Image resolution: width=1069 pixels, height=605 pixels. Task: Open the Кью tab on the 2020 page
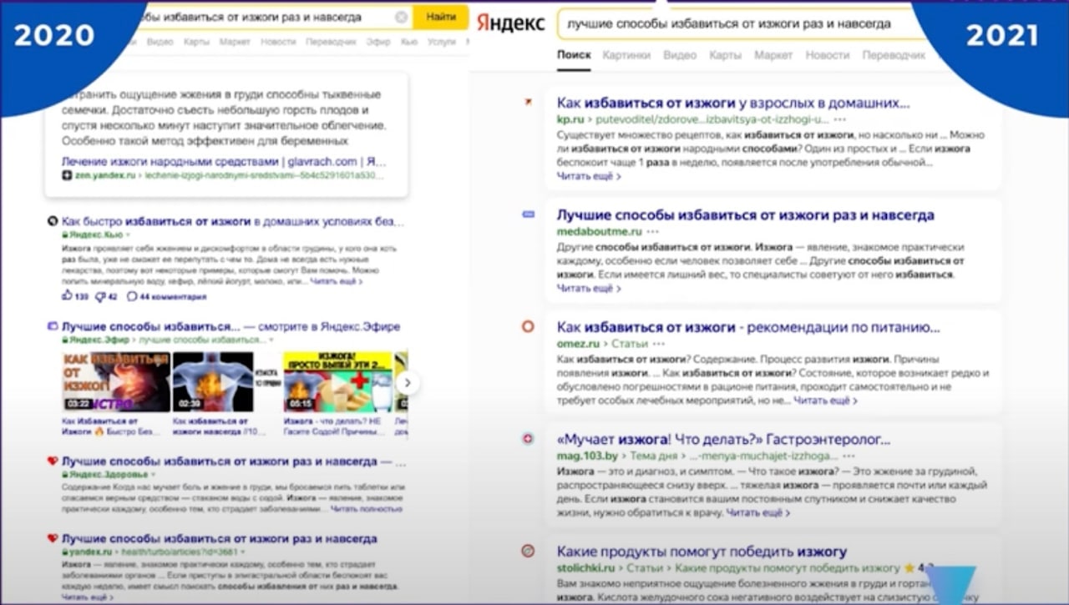click(408, 41)
